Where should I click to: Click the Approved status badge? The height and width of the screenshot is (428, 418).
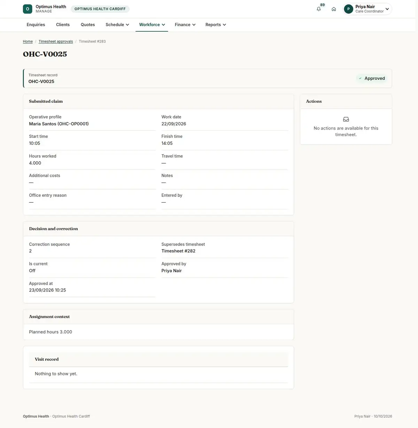[371, 78]
